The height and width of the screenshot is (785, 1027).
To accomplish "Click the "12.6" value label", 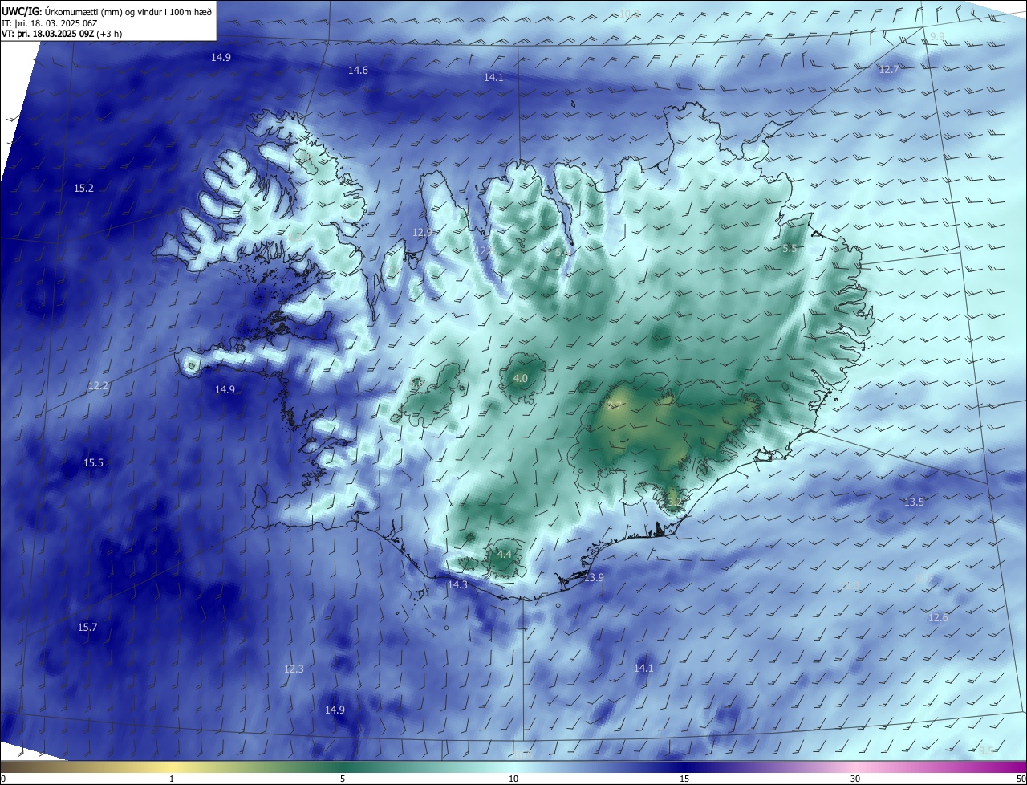I will coord(937,618).
